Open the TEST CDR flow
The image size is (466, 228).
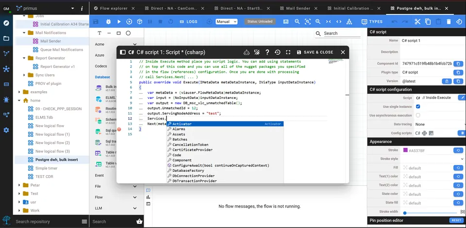44,177
